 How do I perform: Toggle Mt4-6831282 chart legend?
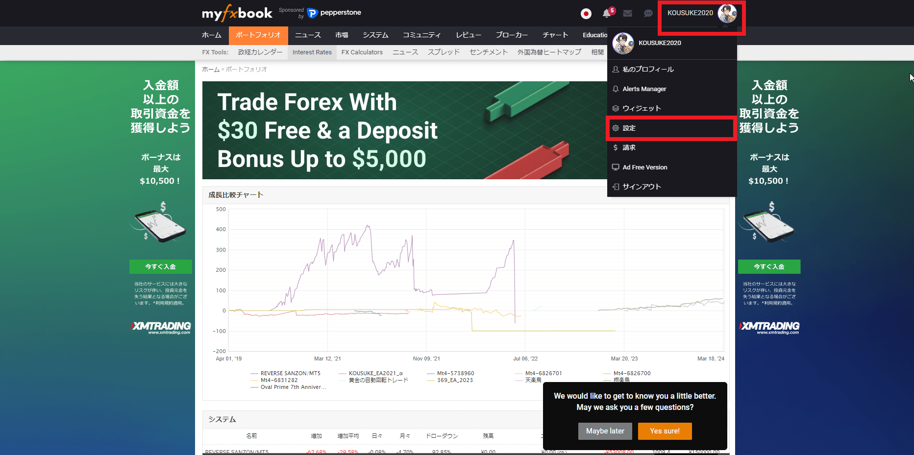pyautogui.click(x=274, y=380)
